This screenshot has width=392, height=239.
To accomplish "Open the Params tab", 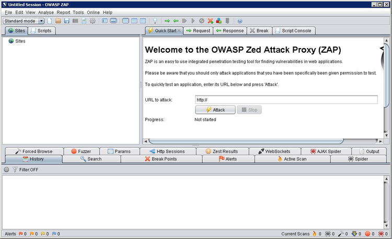I will (120, 151).
